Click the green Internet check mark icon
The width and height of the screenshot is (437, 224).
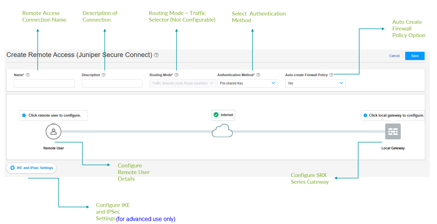(x=216, y=115)
